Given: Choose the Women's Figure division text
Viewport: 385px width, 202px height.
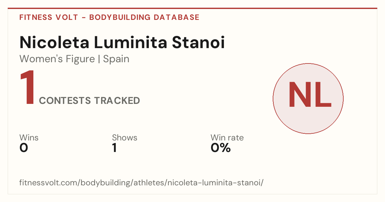Looking at the screenshot, I should click(57, 59).
